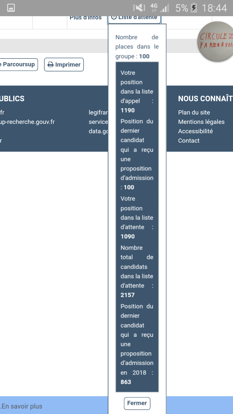This screenshot has width=233, height=414.
Task: Open the Plus d'infos link
Action: tap(85, 18)
